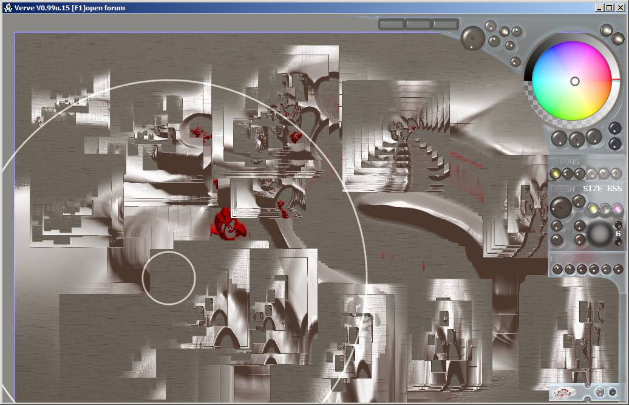Image resolution: width=629 pixels, height=405 pixels.
Task: Click the first rectangular slot in the top bar
Action: pyautogui.click(x=391, y=24)
